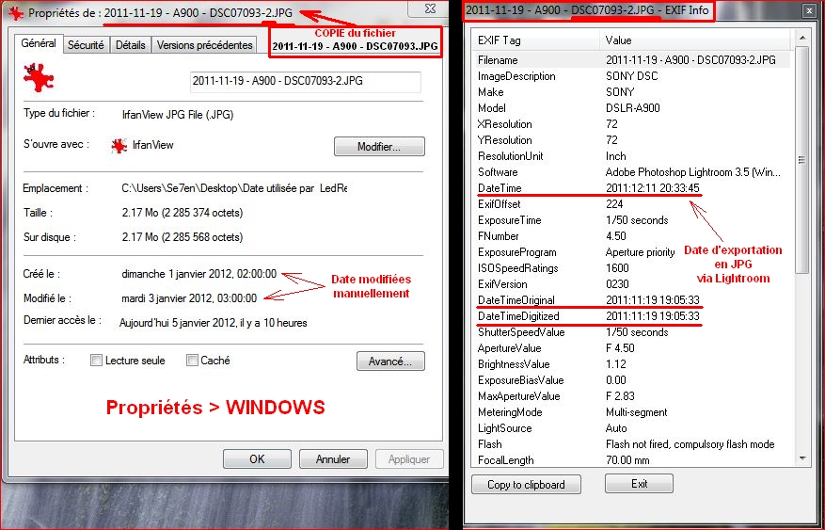Click the large red IrfanView file icon
This screenshot has height=530, width=825.
pyautogui.click(x=39, y=77)
